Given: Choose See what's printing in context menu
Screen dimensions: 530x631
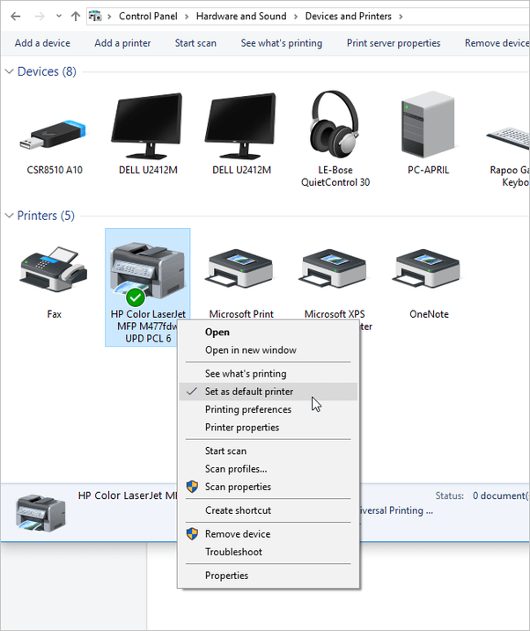Looking at the screenshot, I should pos(268,373).
